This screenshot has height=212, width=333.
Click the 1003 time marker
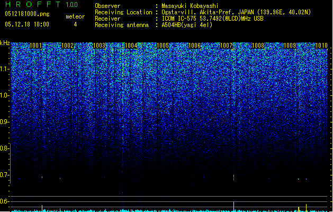[99, 46]
